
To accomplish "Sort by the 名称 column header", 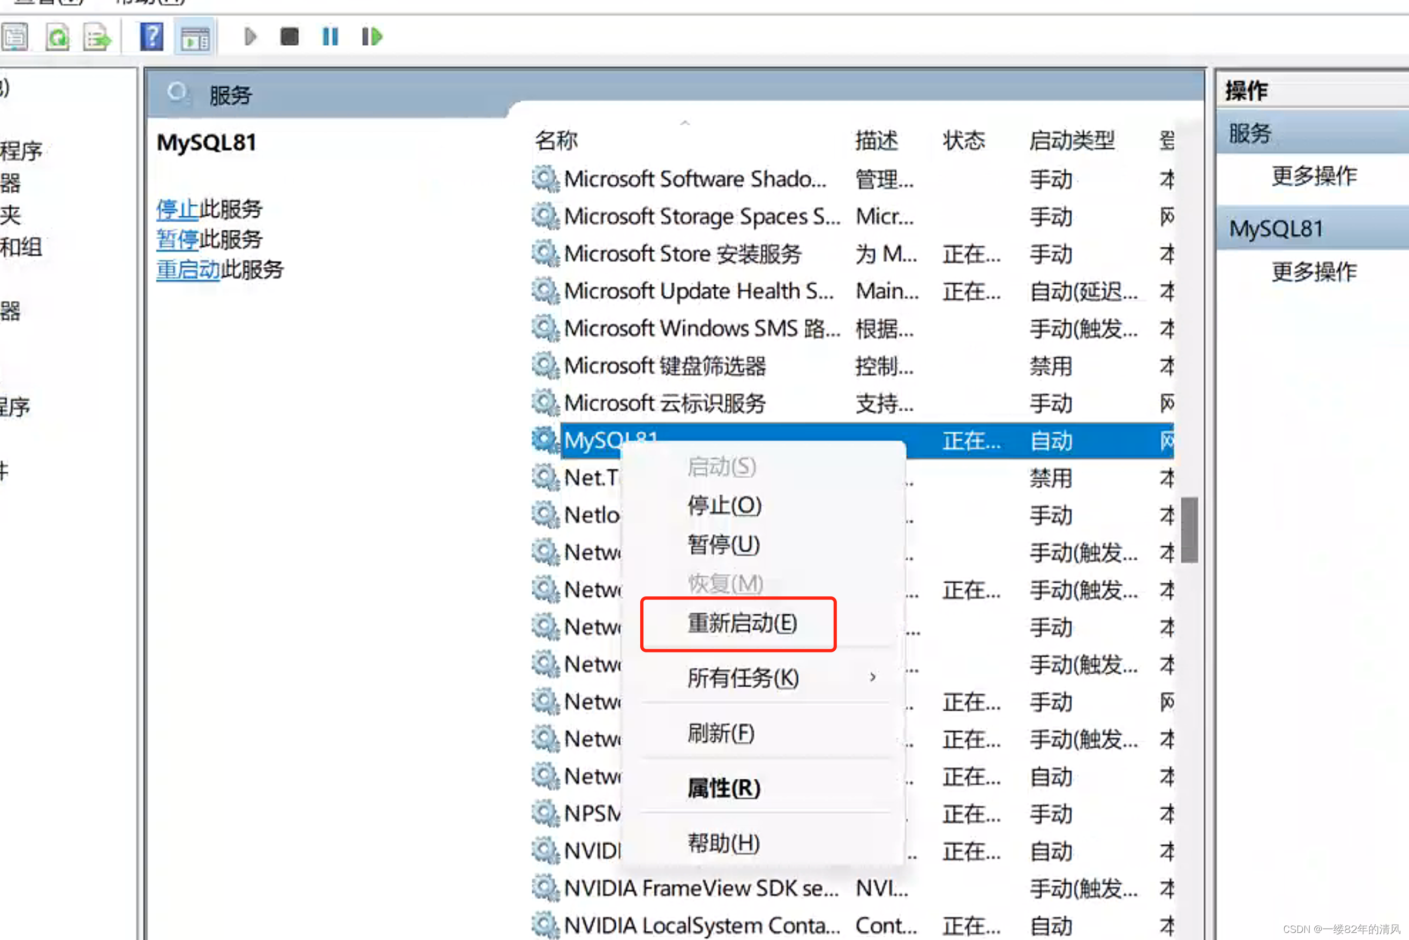I will click(556, 141).
